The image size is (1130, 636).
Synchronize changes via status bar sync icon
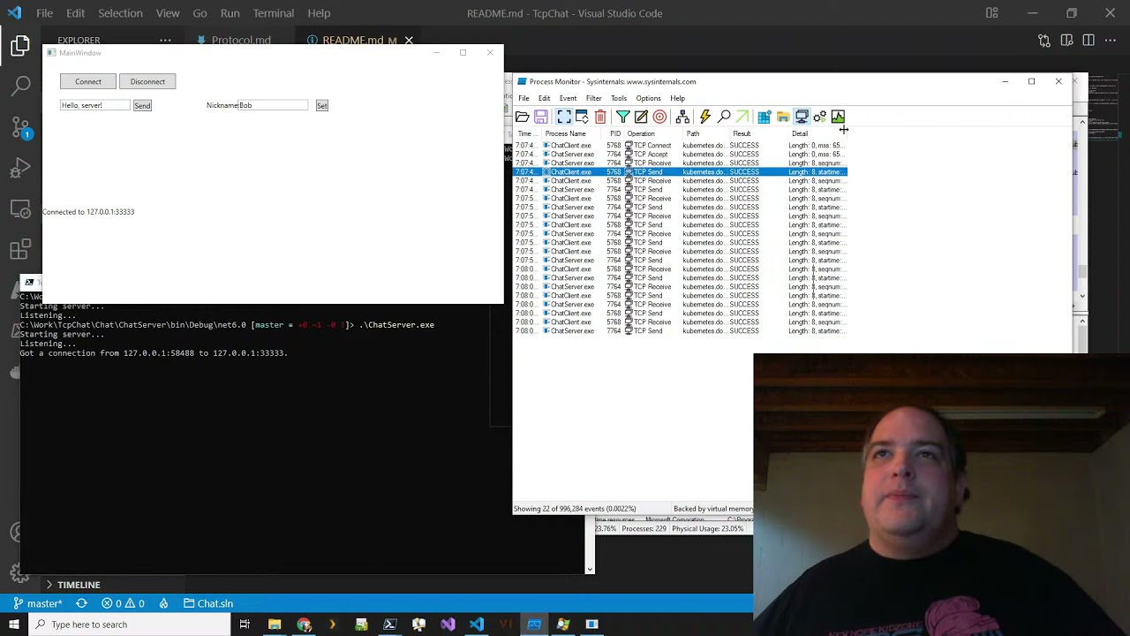point(81,603)
